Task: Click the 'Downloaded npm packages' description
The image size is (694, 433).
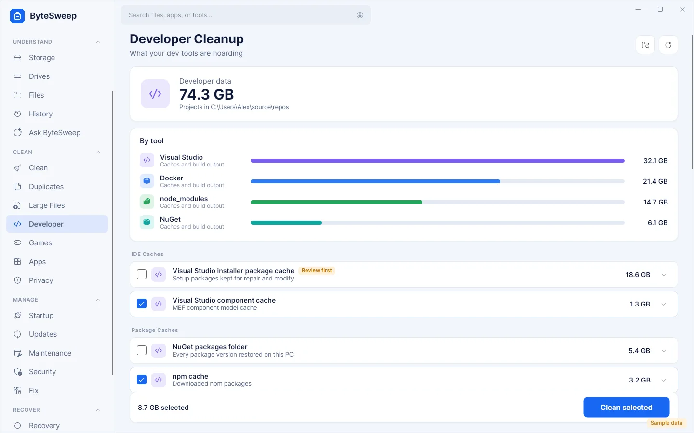Action: (x=212, y=384)
